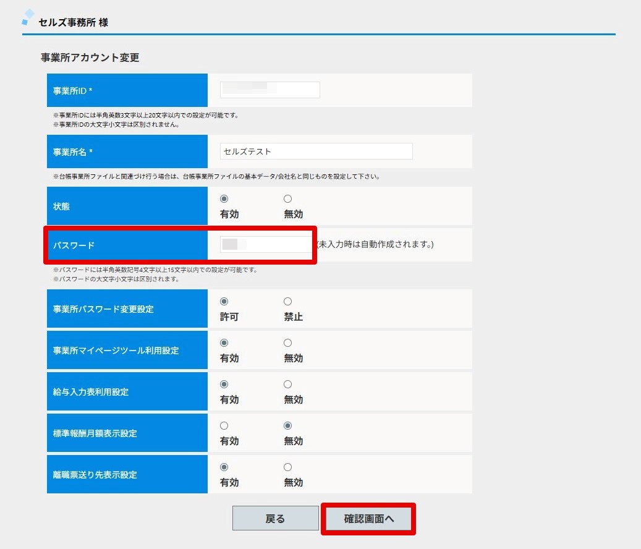The image size is (641, 549).
Task: Click the 事業所ID input field
Action: coord(270,90)
